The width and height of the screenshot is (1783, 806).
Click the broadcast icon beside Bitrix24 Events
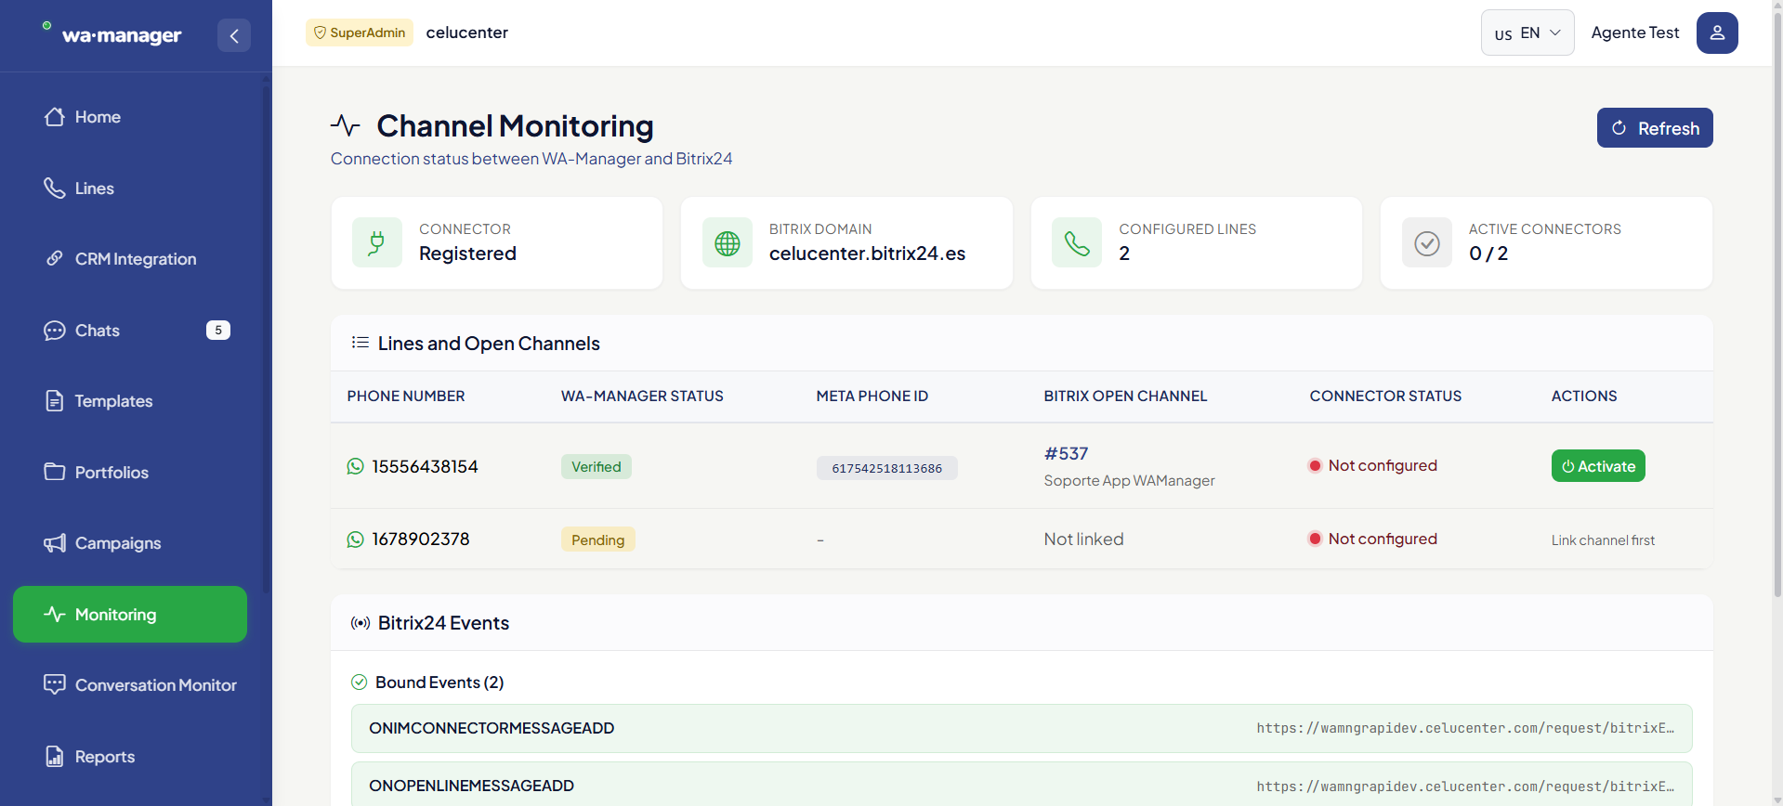[x=361, y=623]
